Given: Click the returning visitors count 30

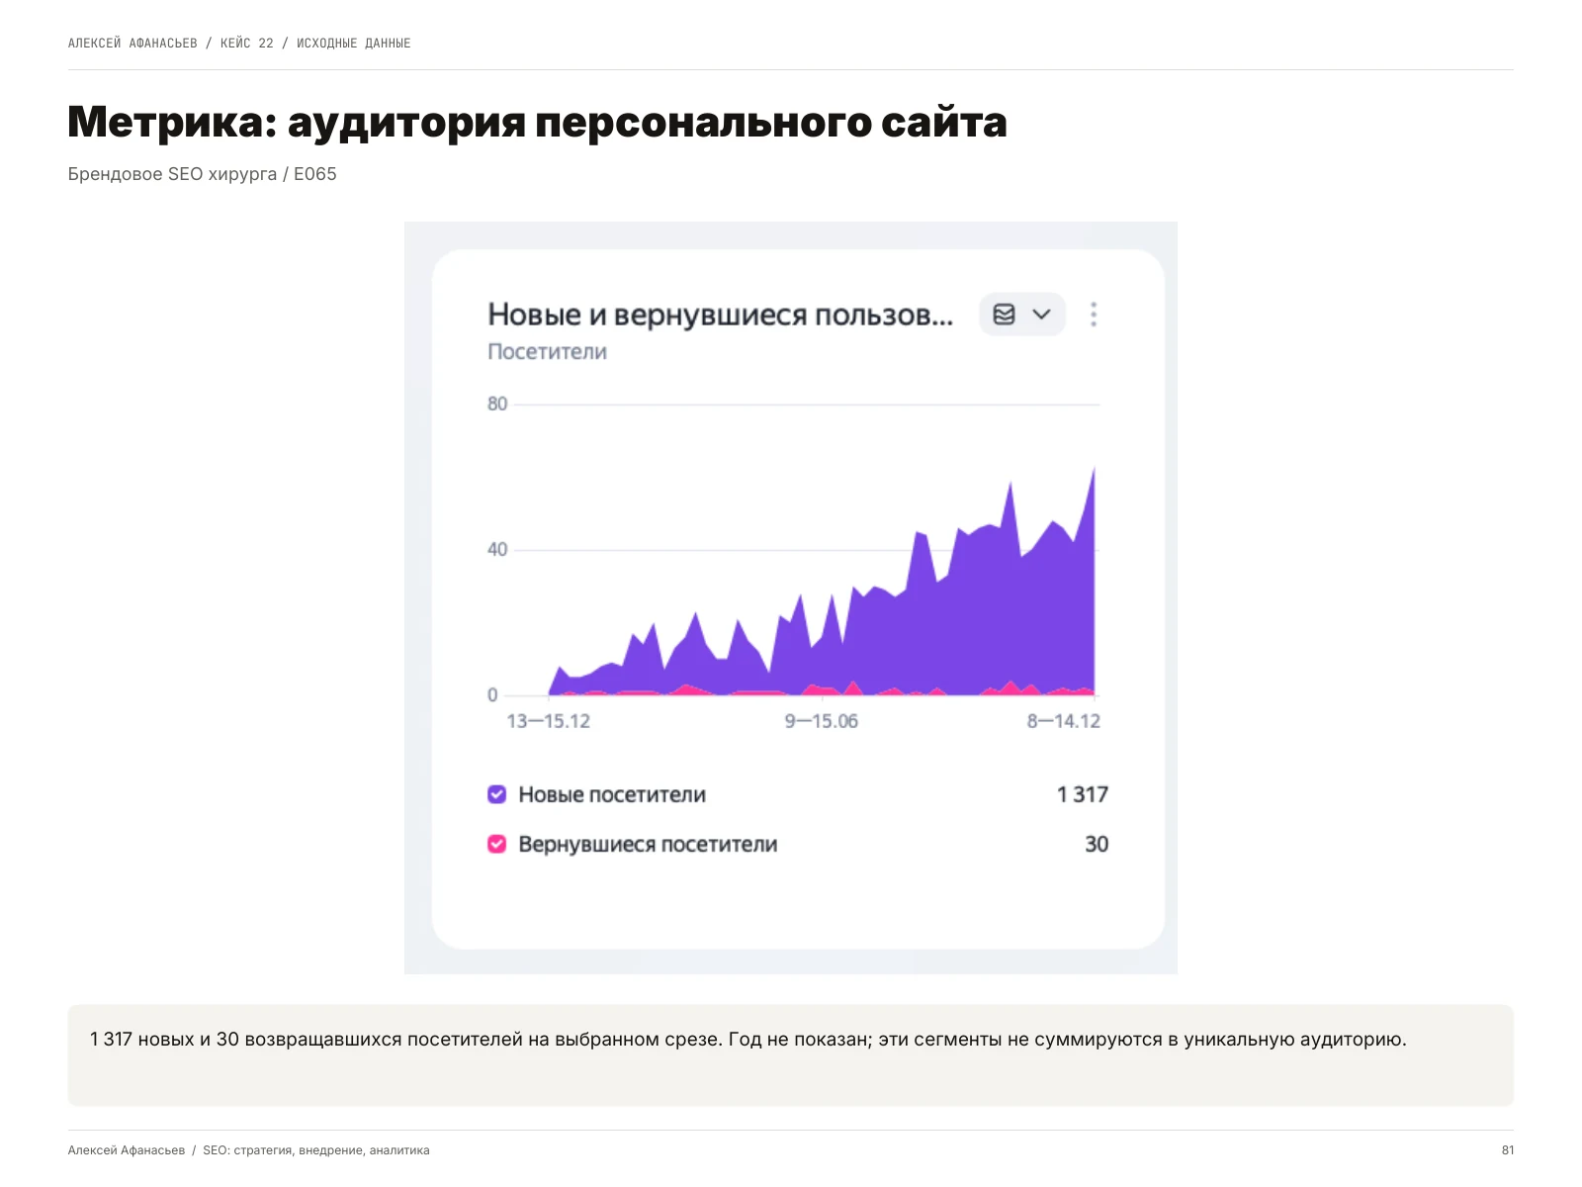Looking at the screenshot, I should click(1097, 845).
